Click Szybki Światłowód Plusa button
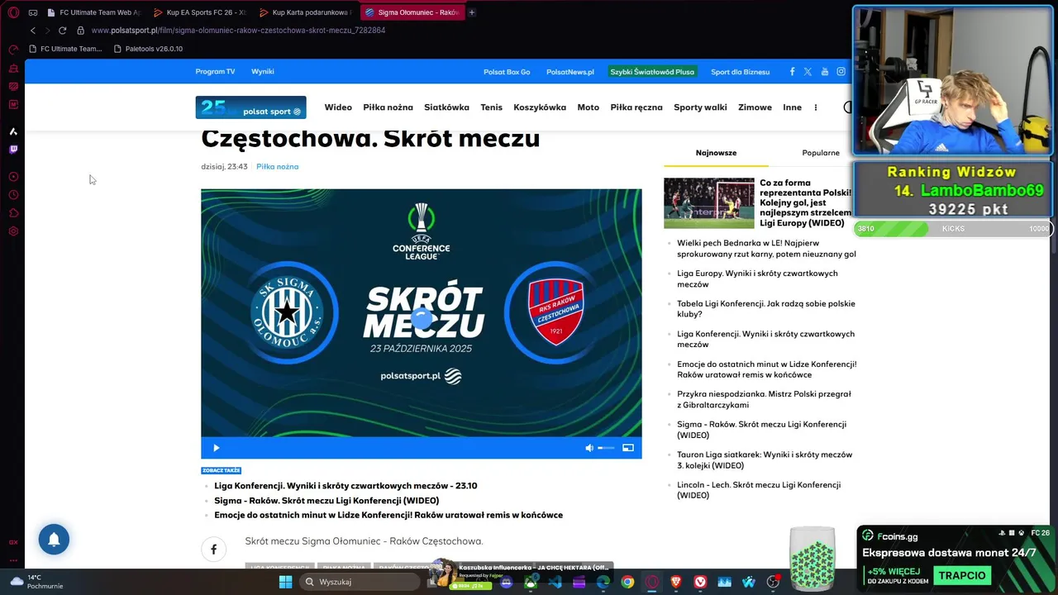Viewport: 1058px width, 595px height. [x=652, y=72]
